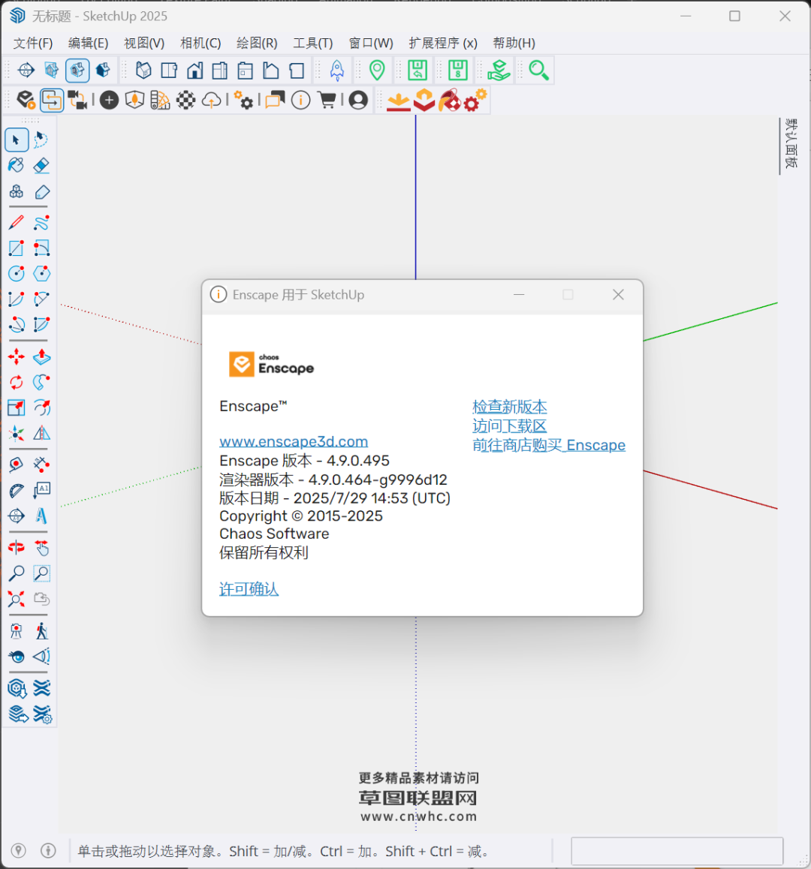
Task: Select the Zoom magnifier tool
Action: point(16,573)
